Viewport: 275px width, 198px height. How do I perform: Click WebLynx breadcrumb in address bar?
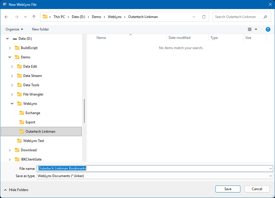tap(115, 17)
